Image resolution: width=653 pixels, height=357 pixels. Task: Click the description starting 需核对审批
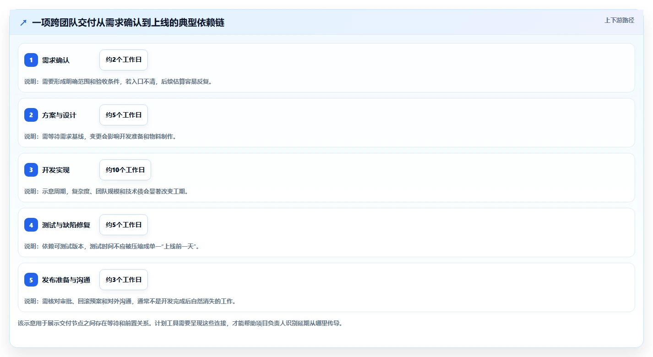(x=130, y=301)
